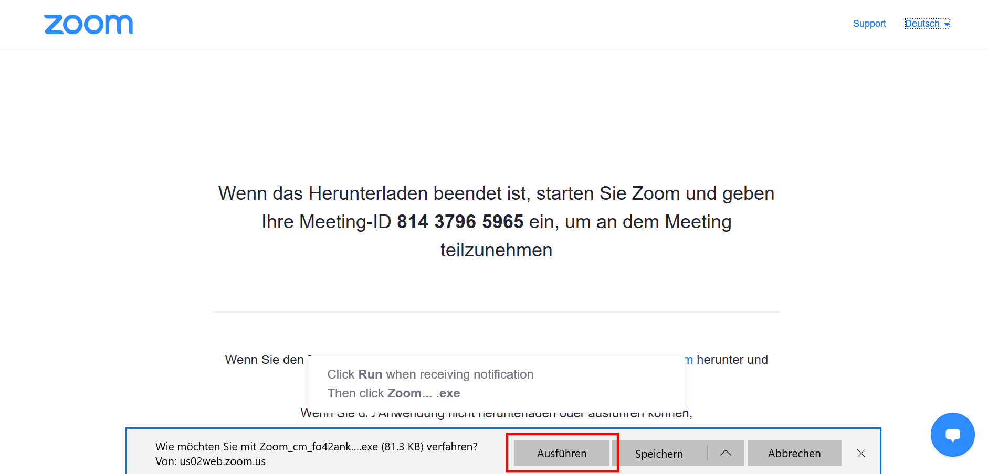Open the Deutsch language dropdown
Image resolution: width=988 pixels, height=474 pixels.
927,24
